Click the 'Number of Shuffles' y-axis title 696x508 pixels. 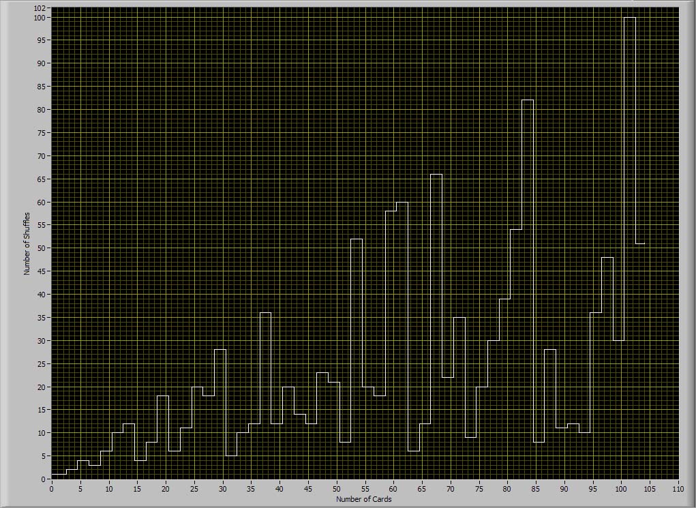[x=27, y=243]
